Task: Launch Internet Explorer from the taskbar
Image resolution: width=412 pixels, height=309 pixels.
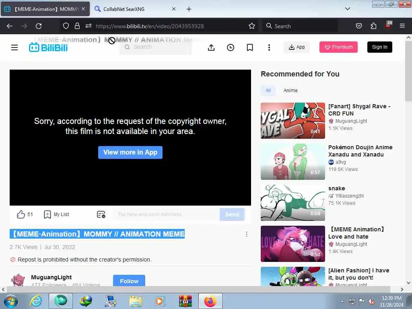Action: (36, 301)
